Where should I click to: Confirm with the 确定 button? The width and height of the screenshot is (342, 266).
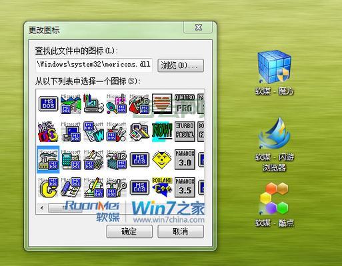129,231
